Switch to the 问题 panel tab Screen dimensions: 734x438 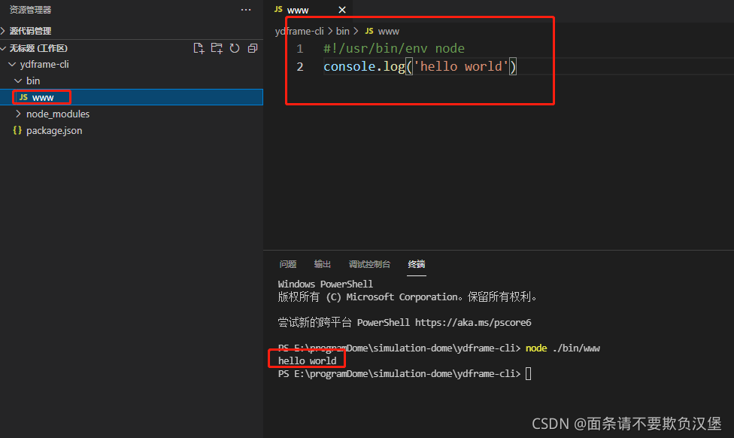pos(288,264)
